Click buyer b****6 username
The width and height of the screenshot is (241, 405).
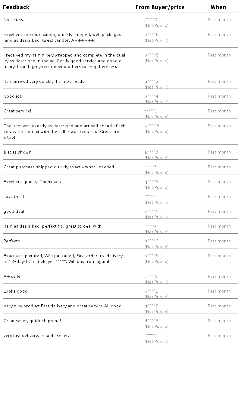(151, 35)
